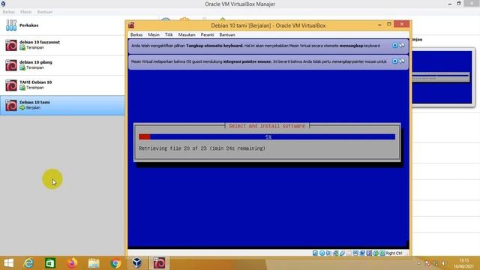This screenshot has width=480, height=270.
Task: Launch Firefox from the taskbar
Action: tap(72, 263)
